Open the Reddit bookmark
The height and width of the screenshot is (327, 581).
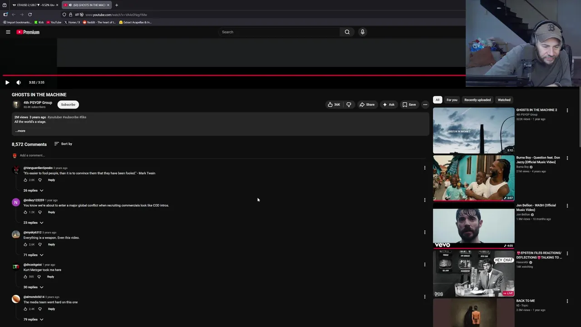[99, 22]
